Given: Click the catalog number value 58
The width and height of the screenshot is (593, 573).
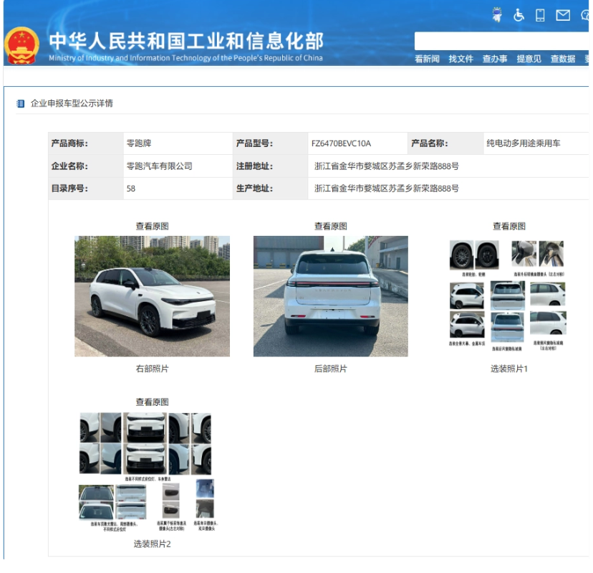Looking at the screenshot, I should tap(131, 189).
